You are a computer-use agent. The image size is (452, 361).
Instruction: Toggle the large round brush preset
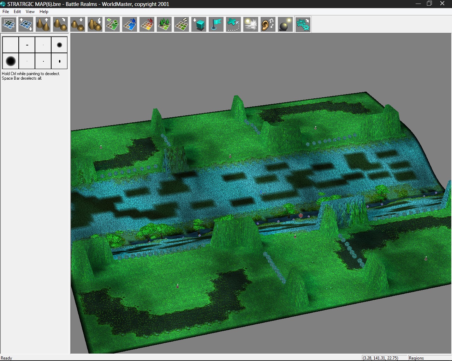pyautogui.click(x=10, y=61)
